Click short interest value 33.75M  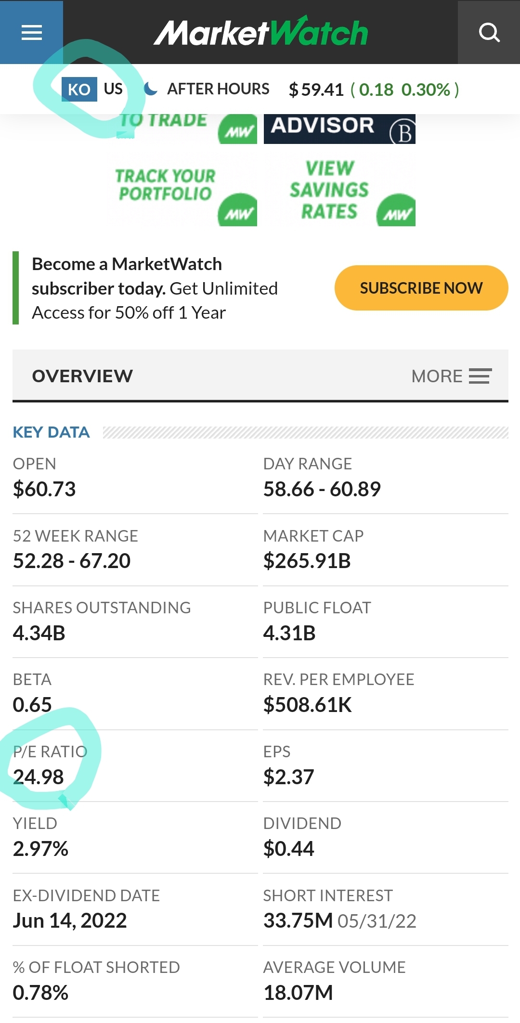pyautogui.click(x=298, y=920)
